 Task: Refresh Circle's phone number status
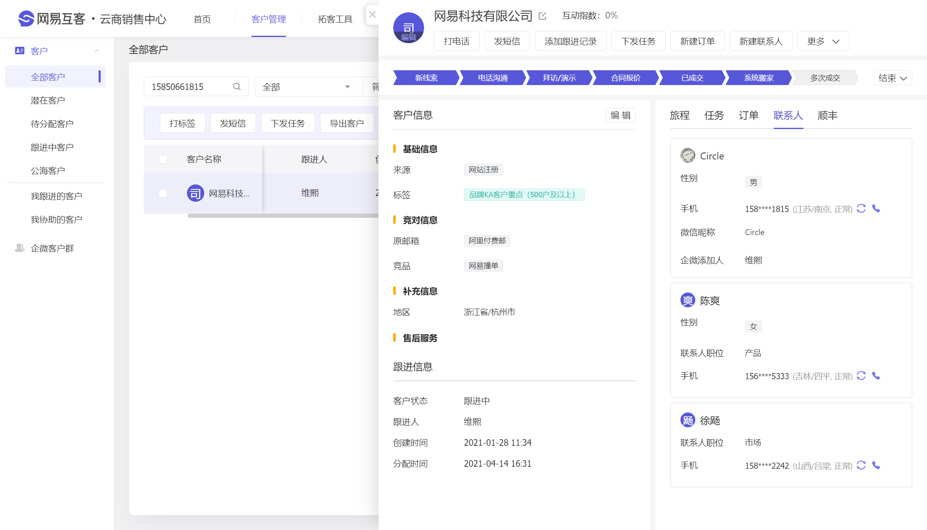tap(861, 209)
